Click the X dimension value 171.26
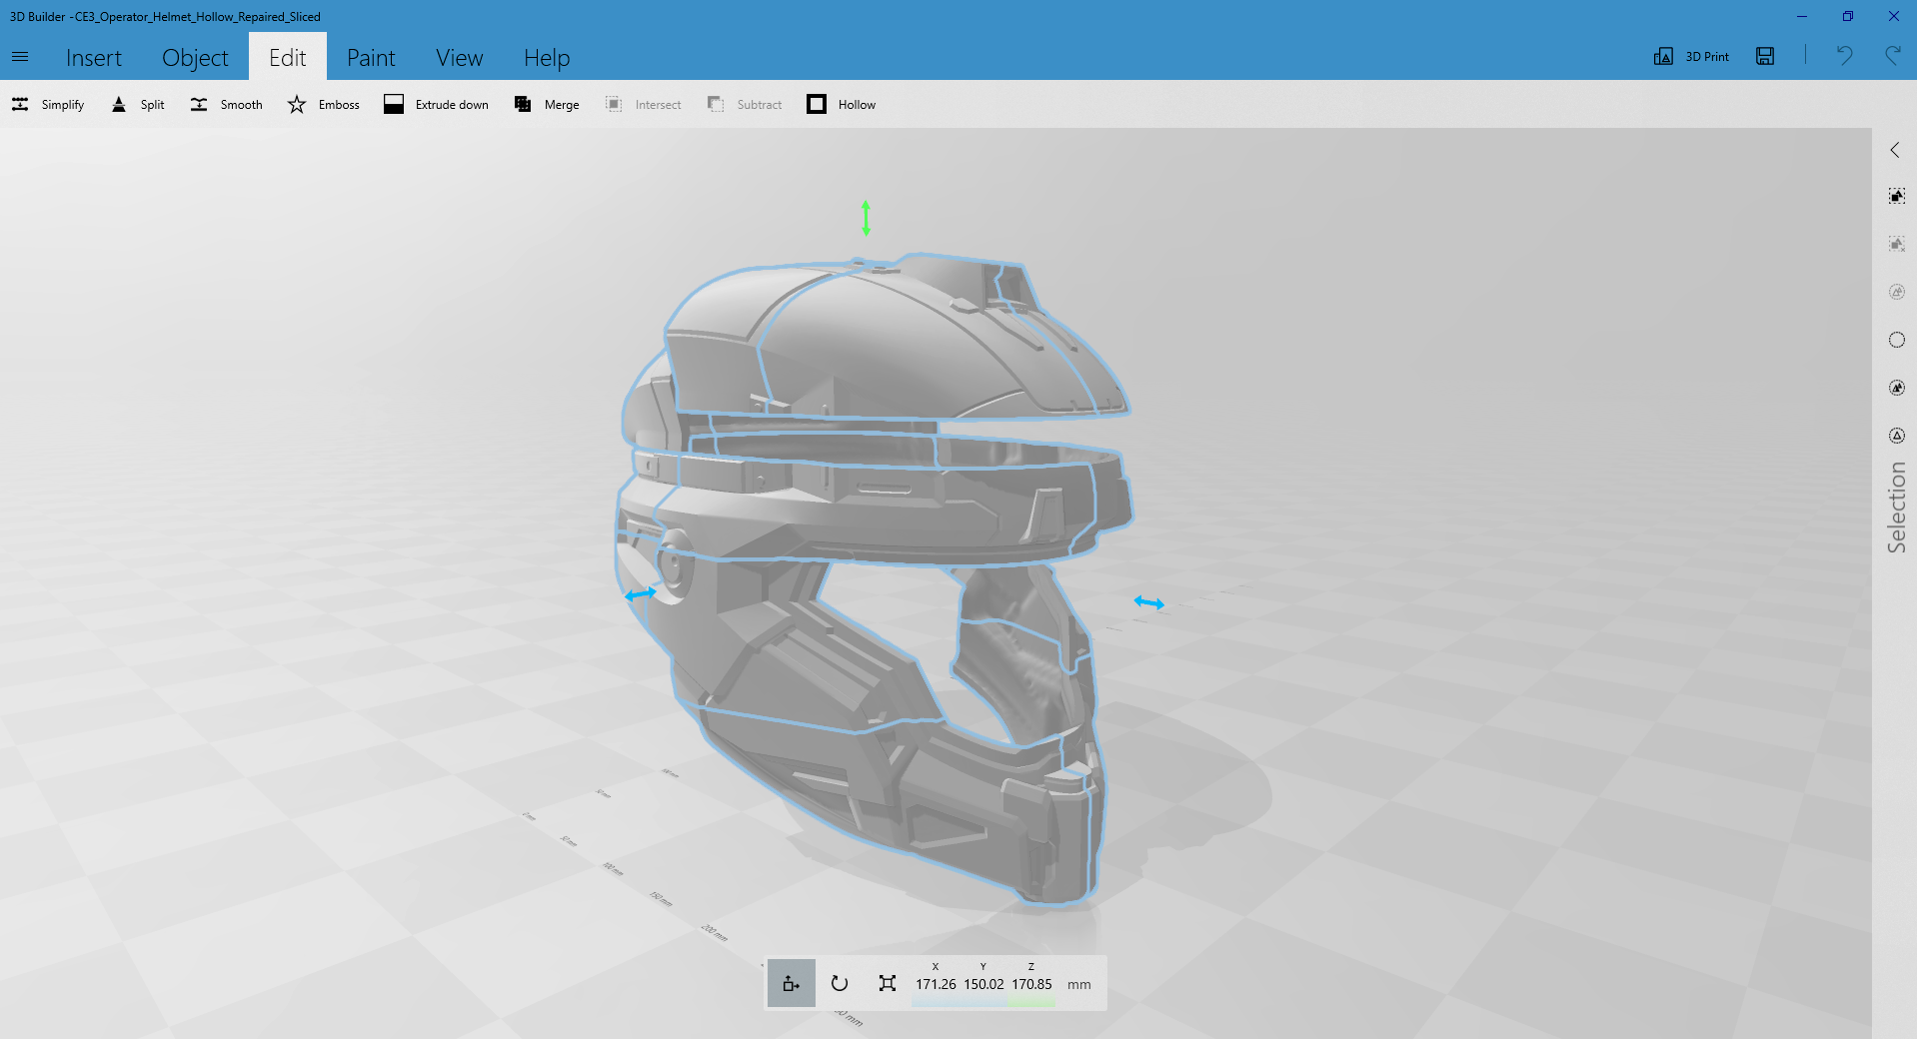Viewport: 1917px width, 1039px height. 936,984
